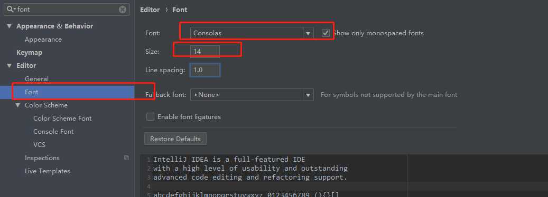Click the font Size input field
This screenshot has width=548, height=197.
(205, 52)
